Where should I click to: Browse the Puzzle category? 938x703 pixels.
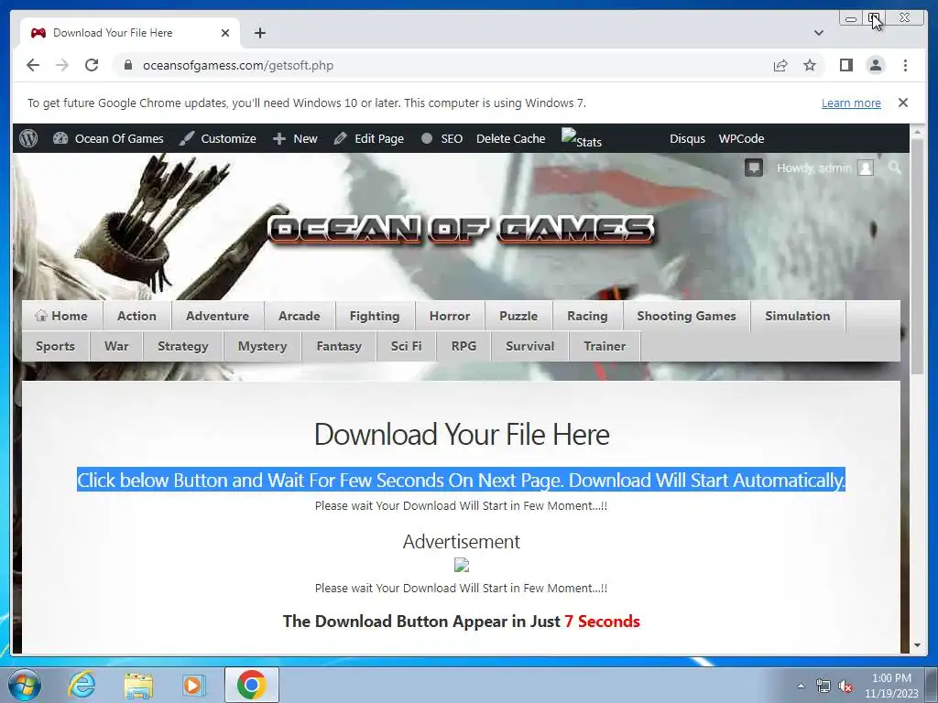point(518,316)
